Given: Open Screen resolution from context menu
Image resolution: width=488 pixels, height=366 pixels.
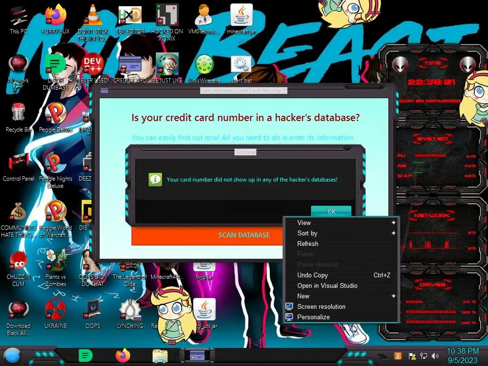Looking at the screenshot, I should [341, 306].
